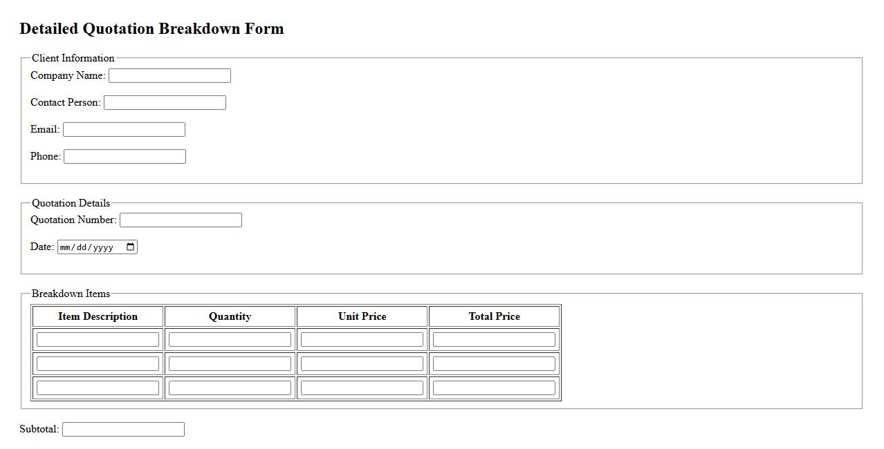The height and width of the screenshot is (449, 884).
Task: Click second row Unit Price field
Action: (x=362, y=364)
